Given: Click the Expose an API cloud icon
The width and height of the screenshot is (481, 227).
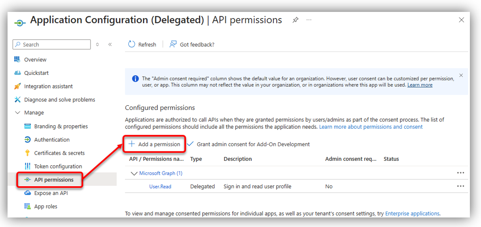Looking at the screenshot, I should [27, 193].
